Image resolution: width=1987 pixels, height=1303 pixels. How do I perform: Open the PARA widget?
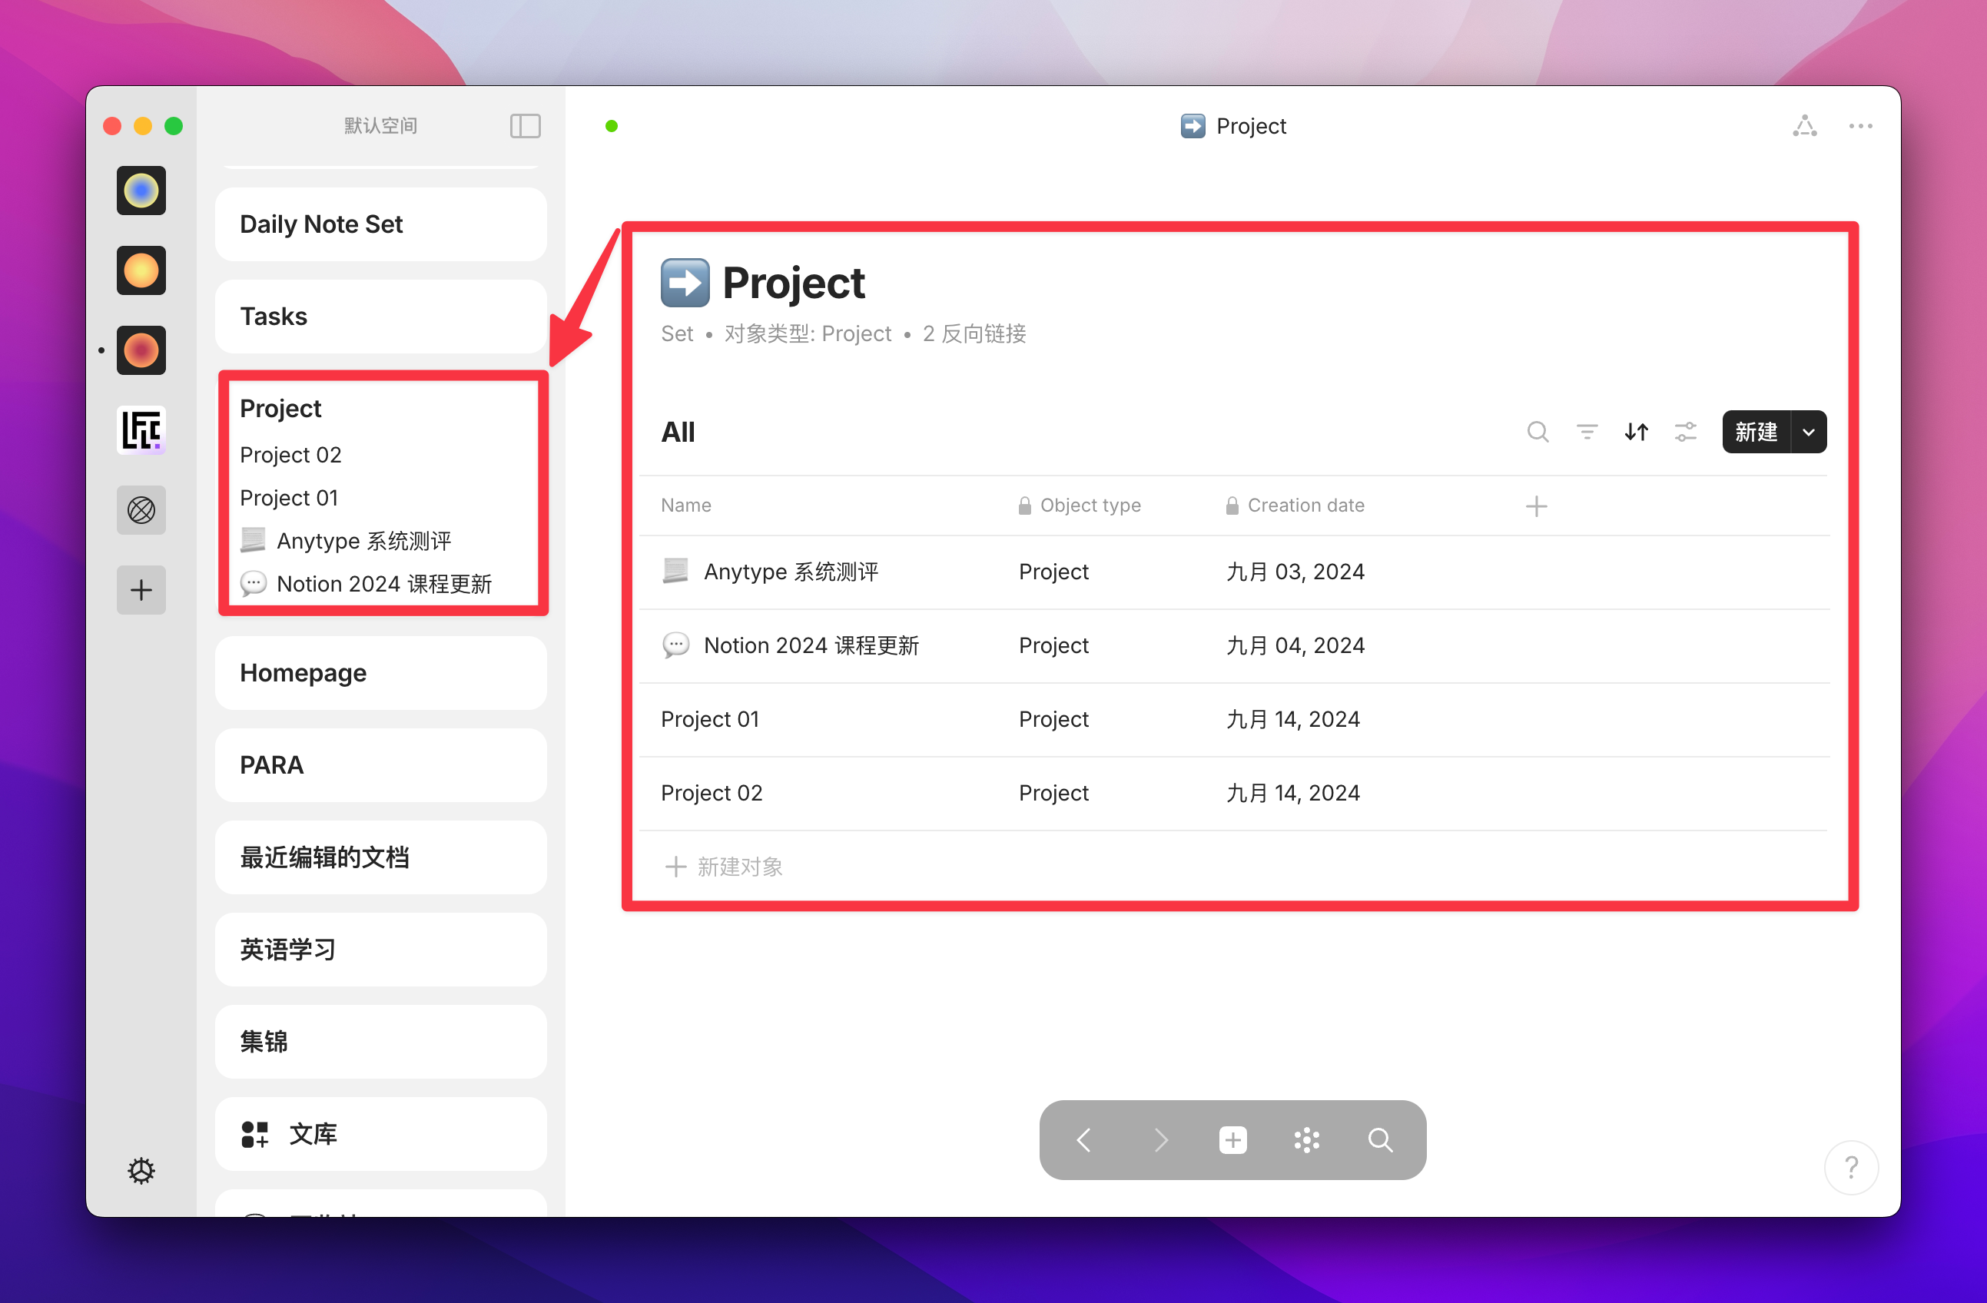click(380, 764)
